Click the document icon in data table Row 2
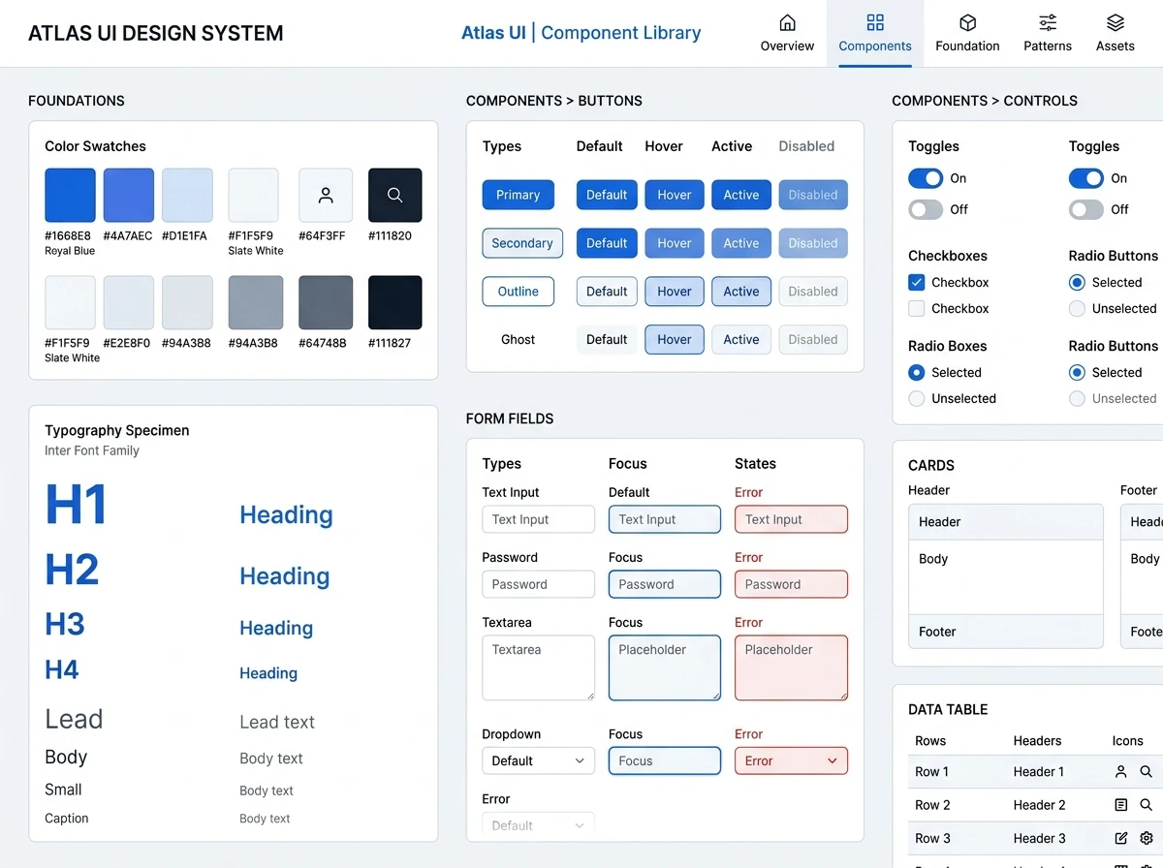 1120,805
